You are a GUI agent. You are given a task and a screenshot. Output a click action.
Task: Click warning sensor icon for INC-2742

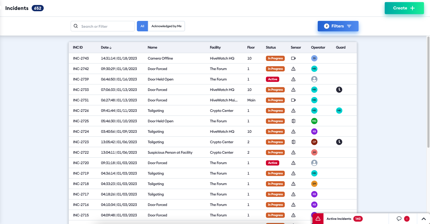coord(293,69)
